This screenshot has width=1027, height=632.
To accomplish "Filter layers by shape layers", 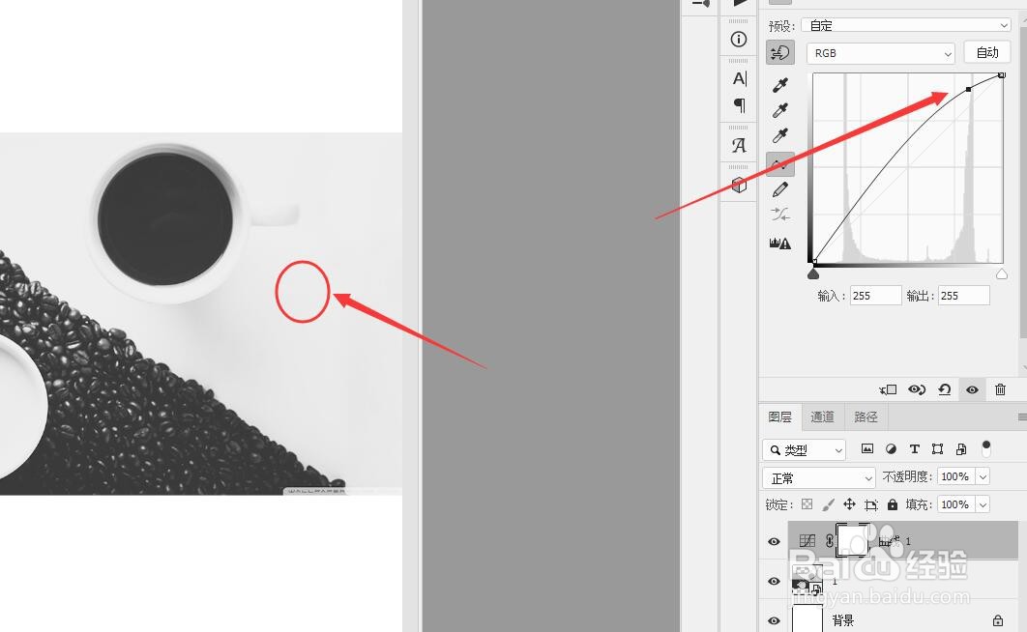I will point(938,448).
